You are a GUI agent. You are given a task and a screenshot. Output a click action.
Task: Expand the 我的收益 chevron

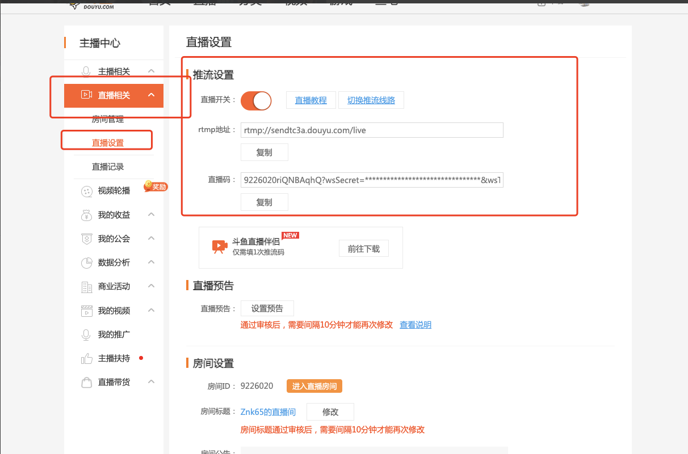pyautogui.click(x=151, y=214)
